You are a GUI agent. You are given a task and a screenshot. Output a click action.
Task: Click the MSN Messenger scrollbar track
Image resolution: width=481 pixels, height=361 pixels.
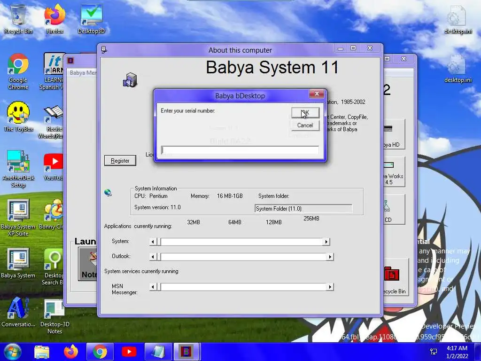[243, 287]
